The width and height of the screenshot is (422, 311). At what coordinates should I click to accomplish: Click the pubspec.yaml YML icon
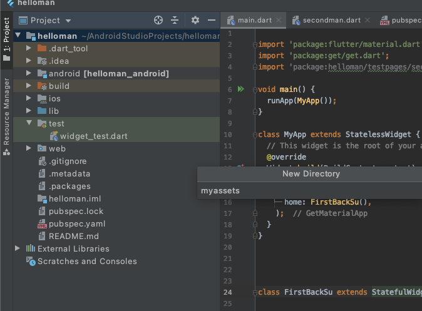[42, 223]
